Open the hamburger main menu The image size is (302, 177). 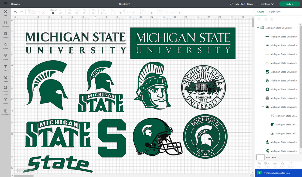[x=5, y=4]
